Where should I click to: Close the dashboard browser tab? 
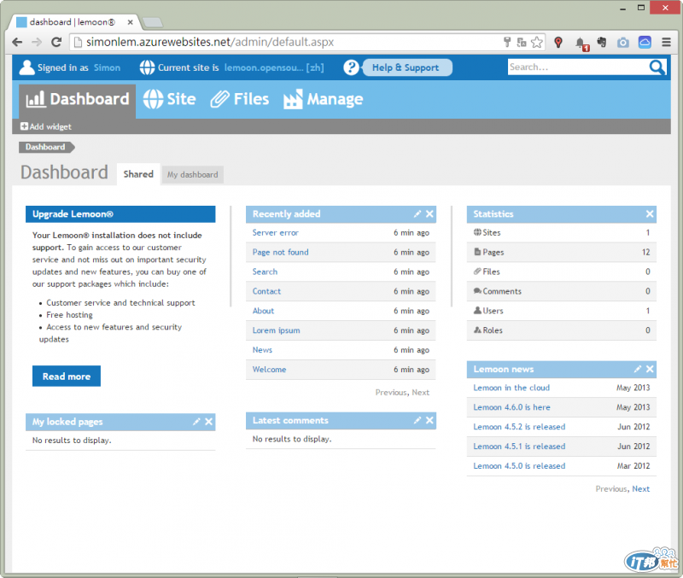pos(130,22)
